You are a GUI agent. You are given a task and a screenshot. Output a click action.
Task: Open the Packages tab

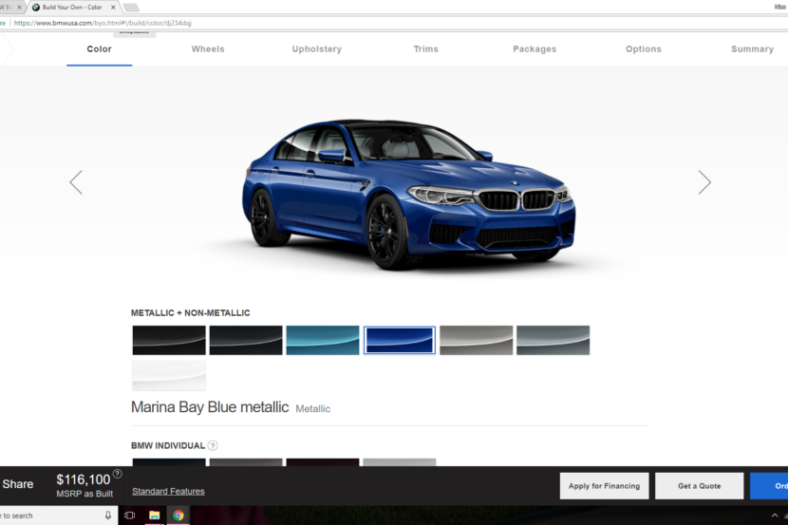(535, 49)
